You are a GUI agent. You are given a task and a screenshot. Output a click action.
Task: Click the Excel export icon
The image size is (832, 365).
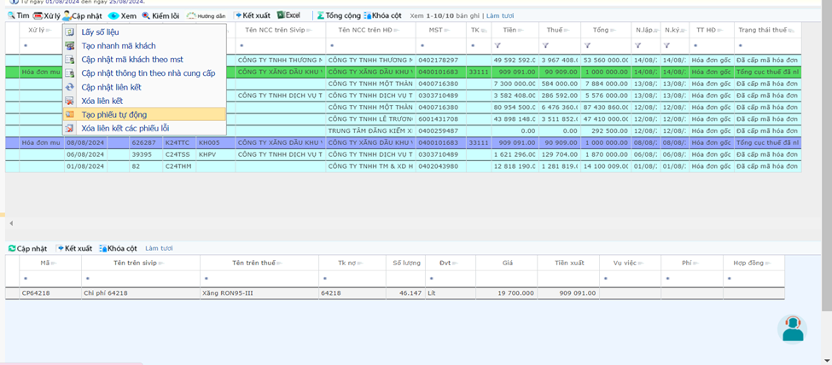[x=282, y=15]
